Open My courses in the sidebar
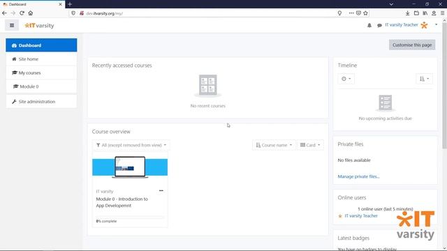This screenshot has height=251, width=447. pos(41,73)
